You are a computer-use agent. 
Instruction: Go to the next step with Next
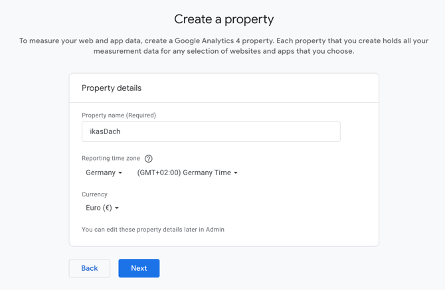139,268
